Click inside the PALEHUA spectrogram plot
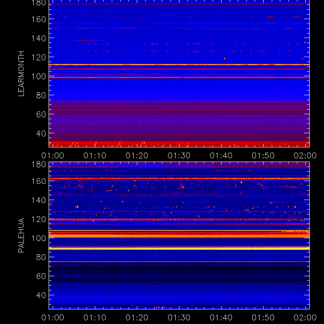The height and width of the screenshot is (324, 324). coord(179,236)
